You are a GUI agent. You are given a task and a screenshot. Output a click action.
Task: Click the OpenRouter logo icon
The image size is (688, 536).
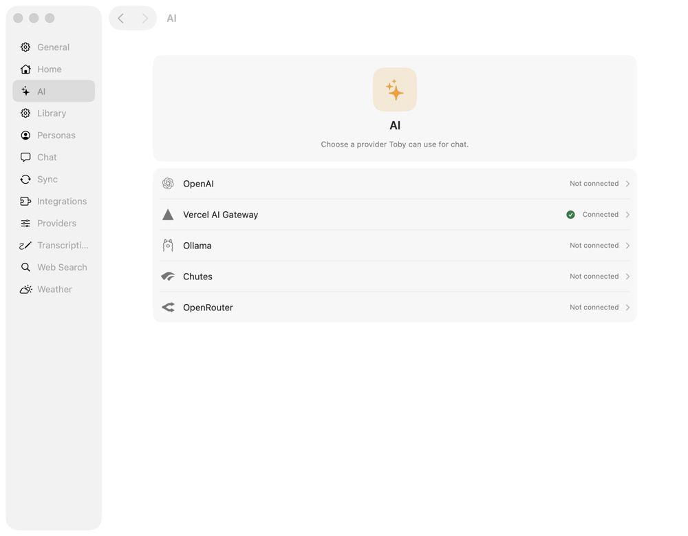pyautogui.click(x=168, y=308)
